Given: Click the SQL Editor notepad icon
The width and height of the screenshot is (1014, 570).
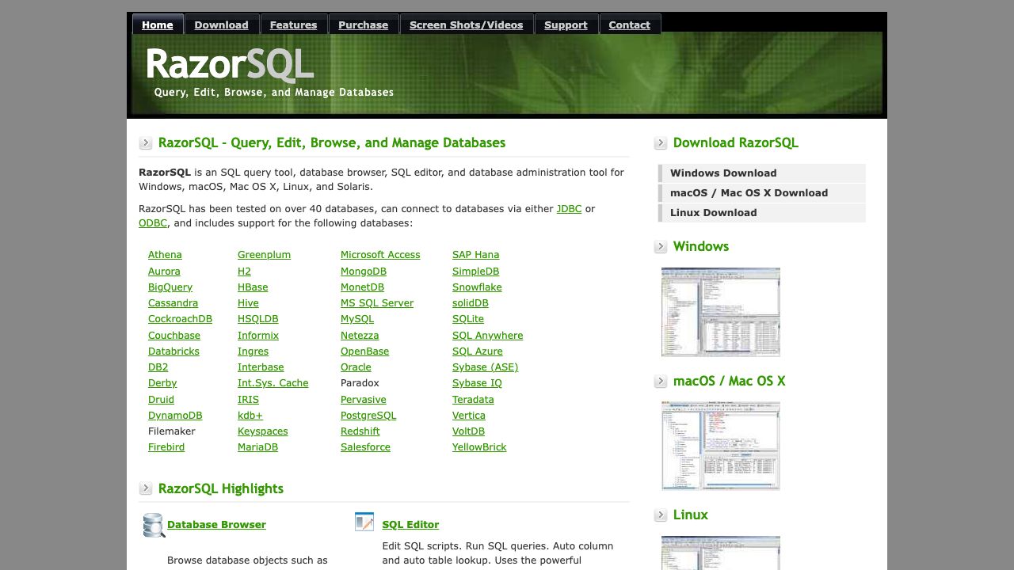Looking at the screenshot, I should pyautogui.click(x=364, y=522).
